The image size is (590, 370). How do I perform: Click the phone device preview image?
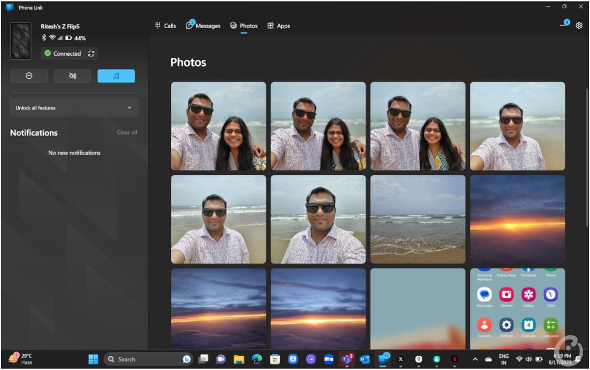[21, 41]
